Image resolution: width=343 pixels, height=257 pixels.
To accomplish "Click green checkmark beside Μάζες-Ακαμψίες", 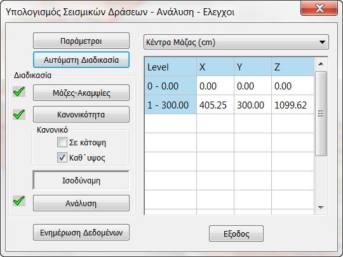I will [x=19, y=91].
